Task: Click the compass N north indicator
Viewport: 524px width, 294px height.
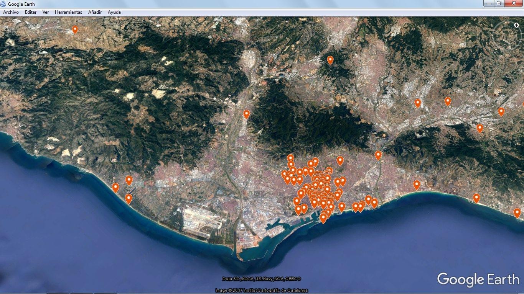Action: point(516,25)
